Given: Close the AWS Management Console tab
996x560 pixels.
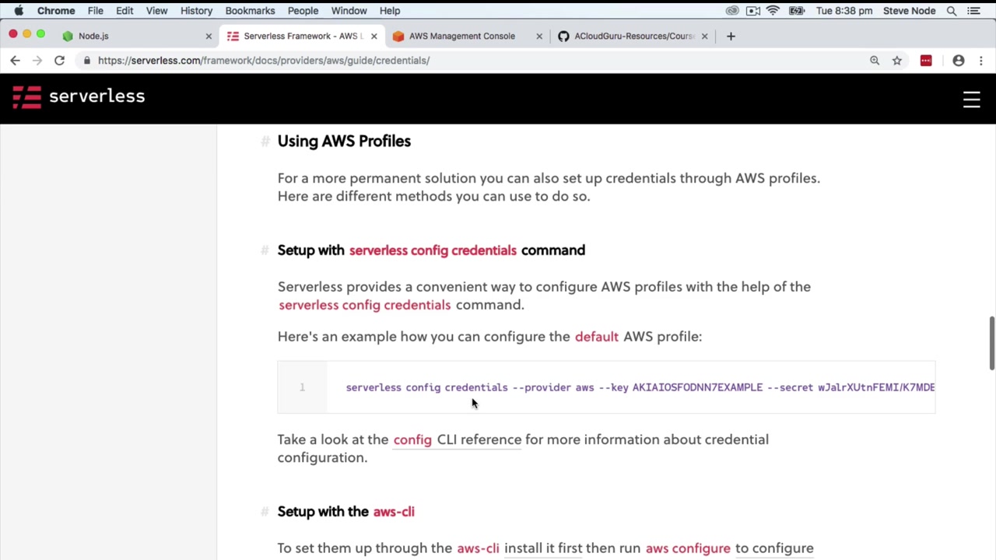Looking at the screenshot, I should (x=538, y=36).
